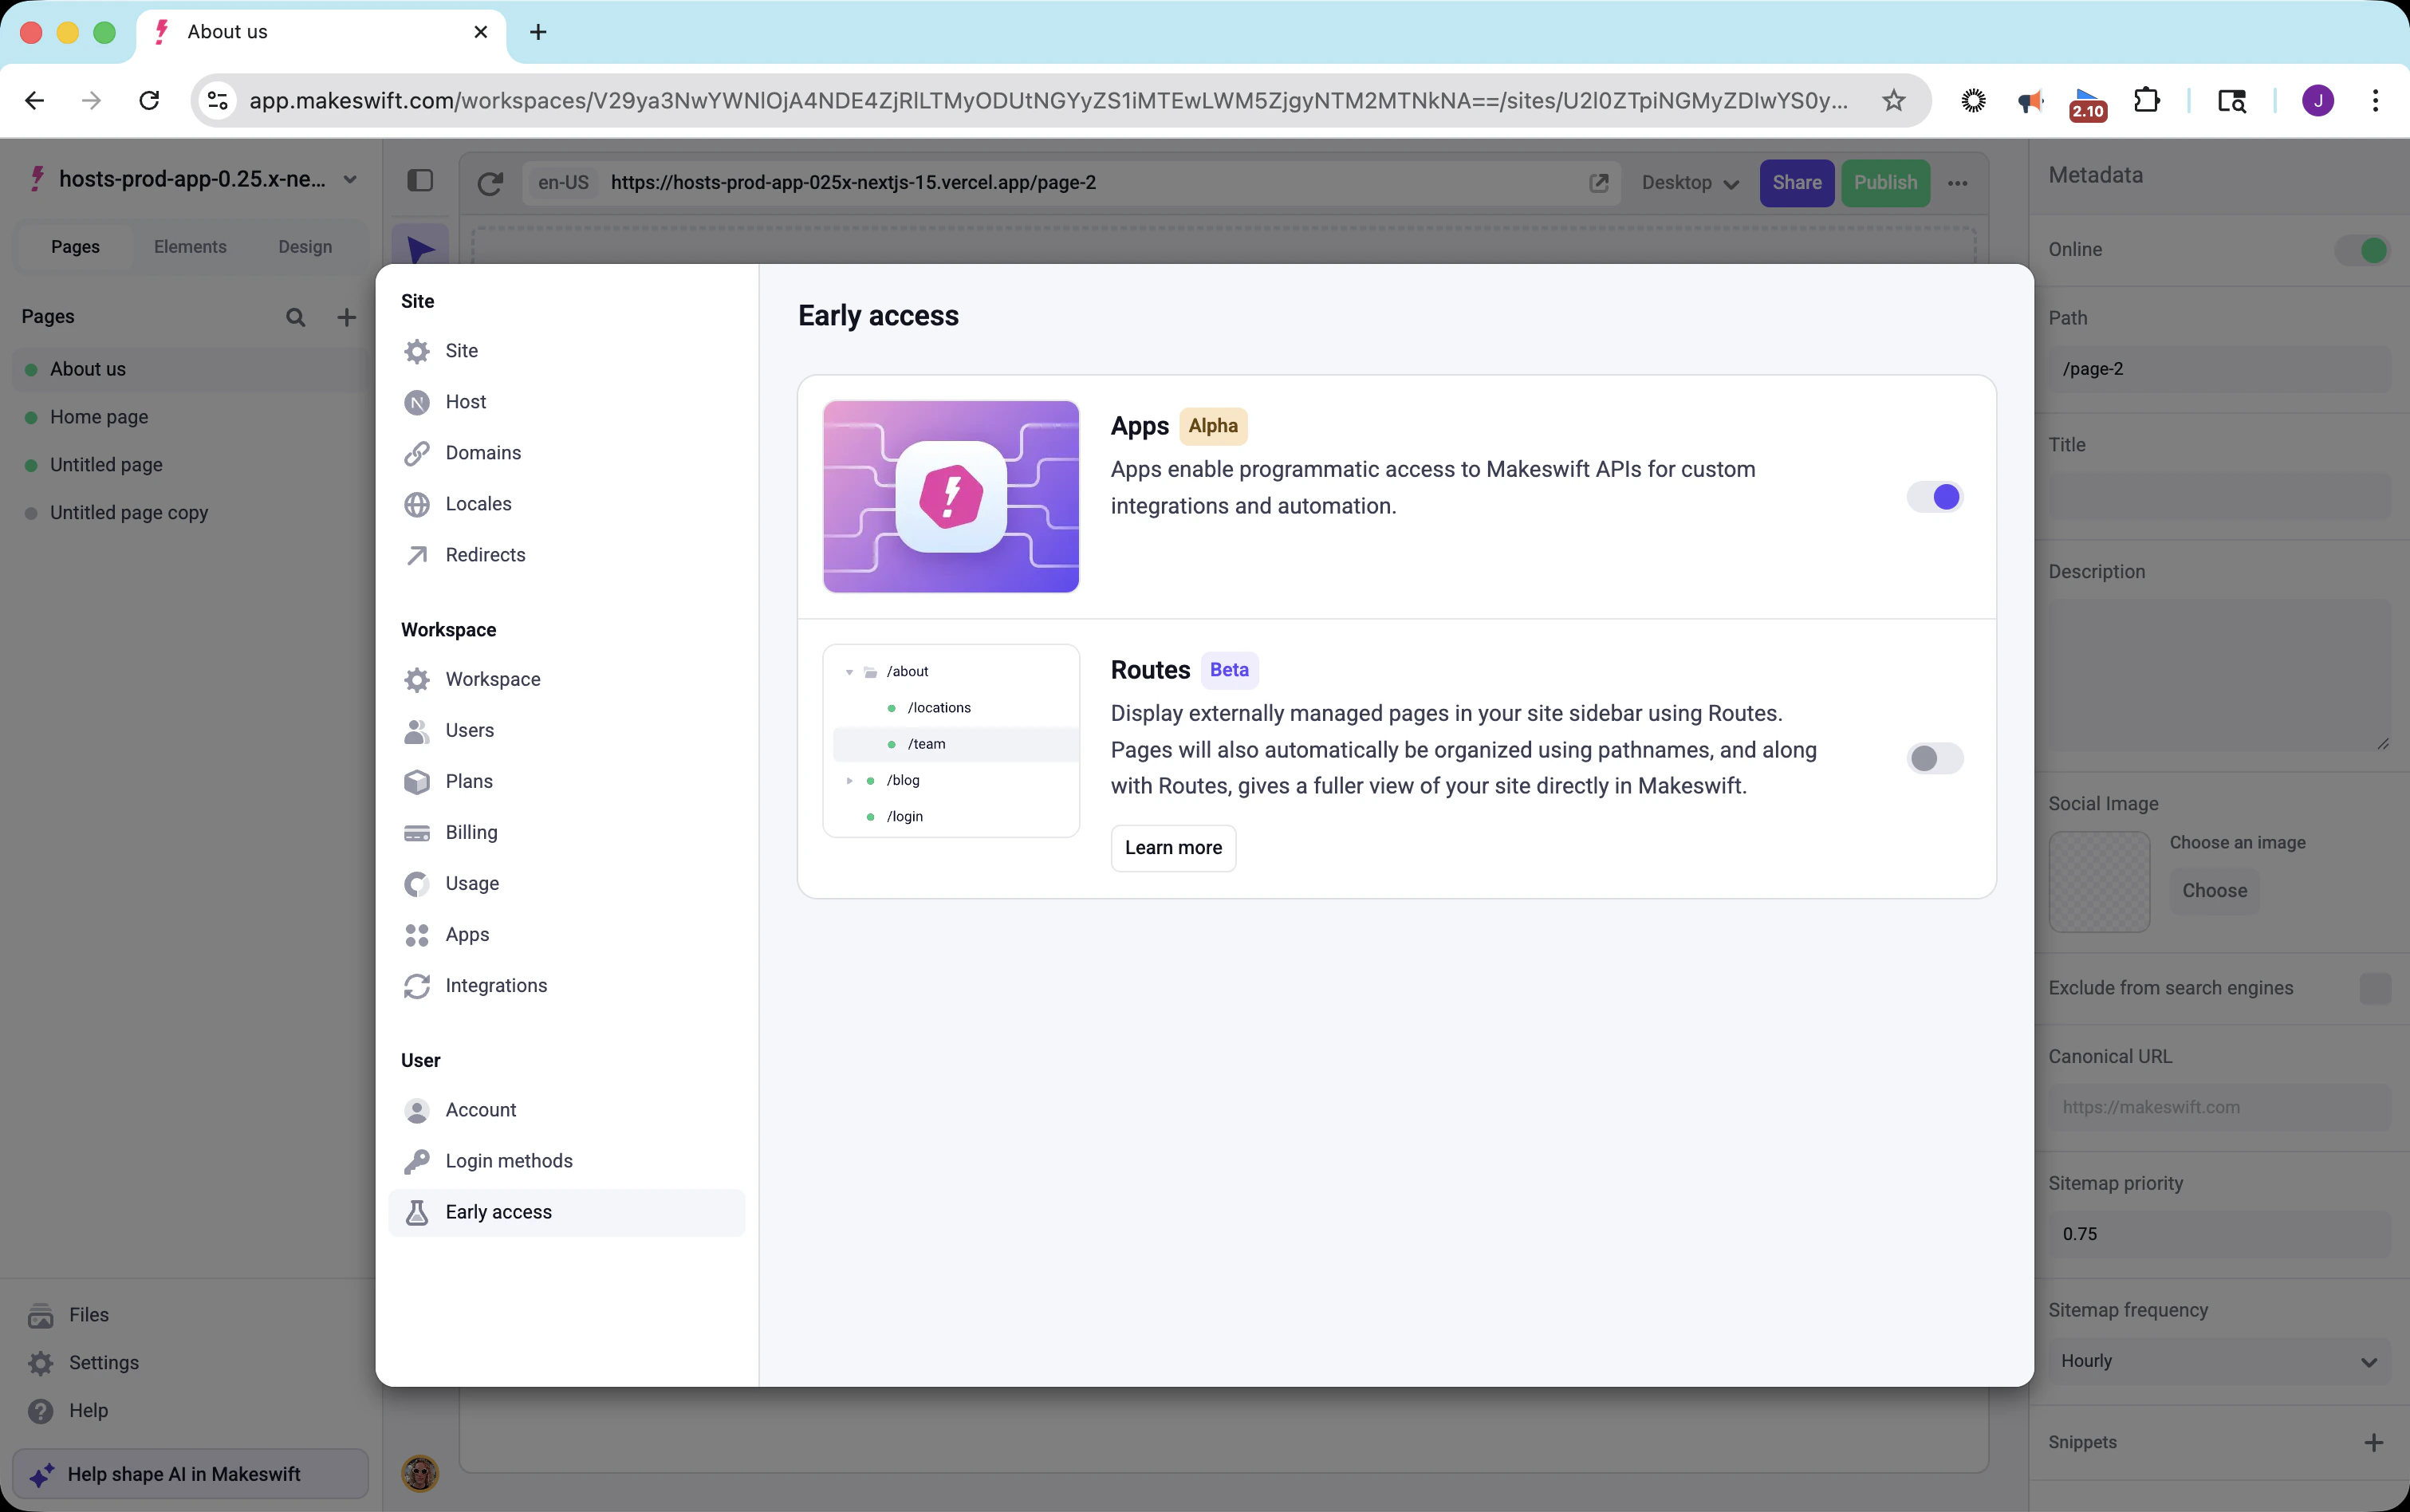Click the search icon in the Pages panel
2410x1512 pixels.
[x=296, y=316]
